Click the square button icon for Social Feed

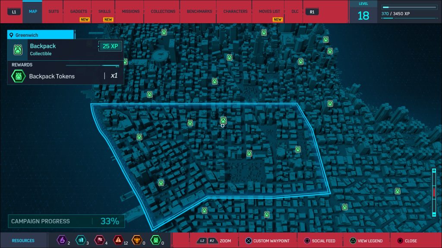pyautogui.click(x=307, y=241)
